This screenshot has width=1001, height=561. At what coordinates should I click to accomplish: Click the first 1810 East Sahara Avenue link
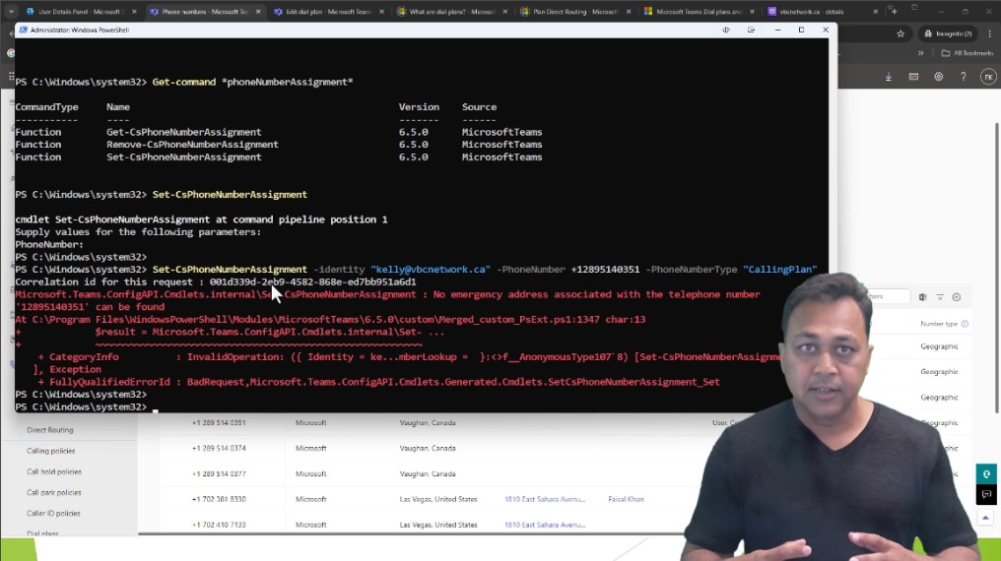[x=538, y=499]
